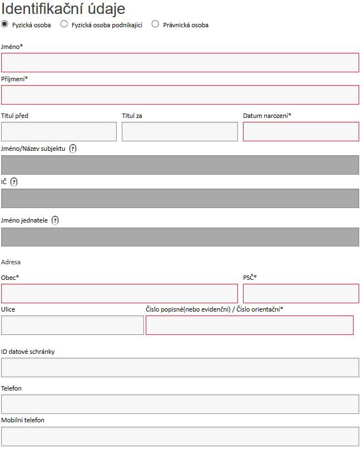Click into the Titul za field
This screenshot has width=362, height=449.
pyautogui.click(x=180, y=132)
